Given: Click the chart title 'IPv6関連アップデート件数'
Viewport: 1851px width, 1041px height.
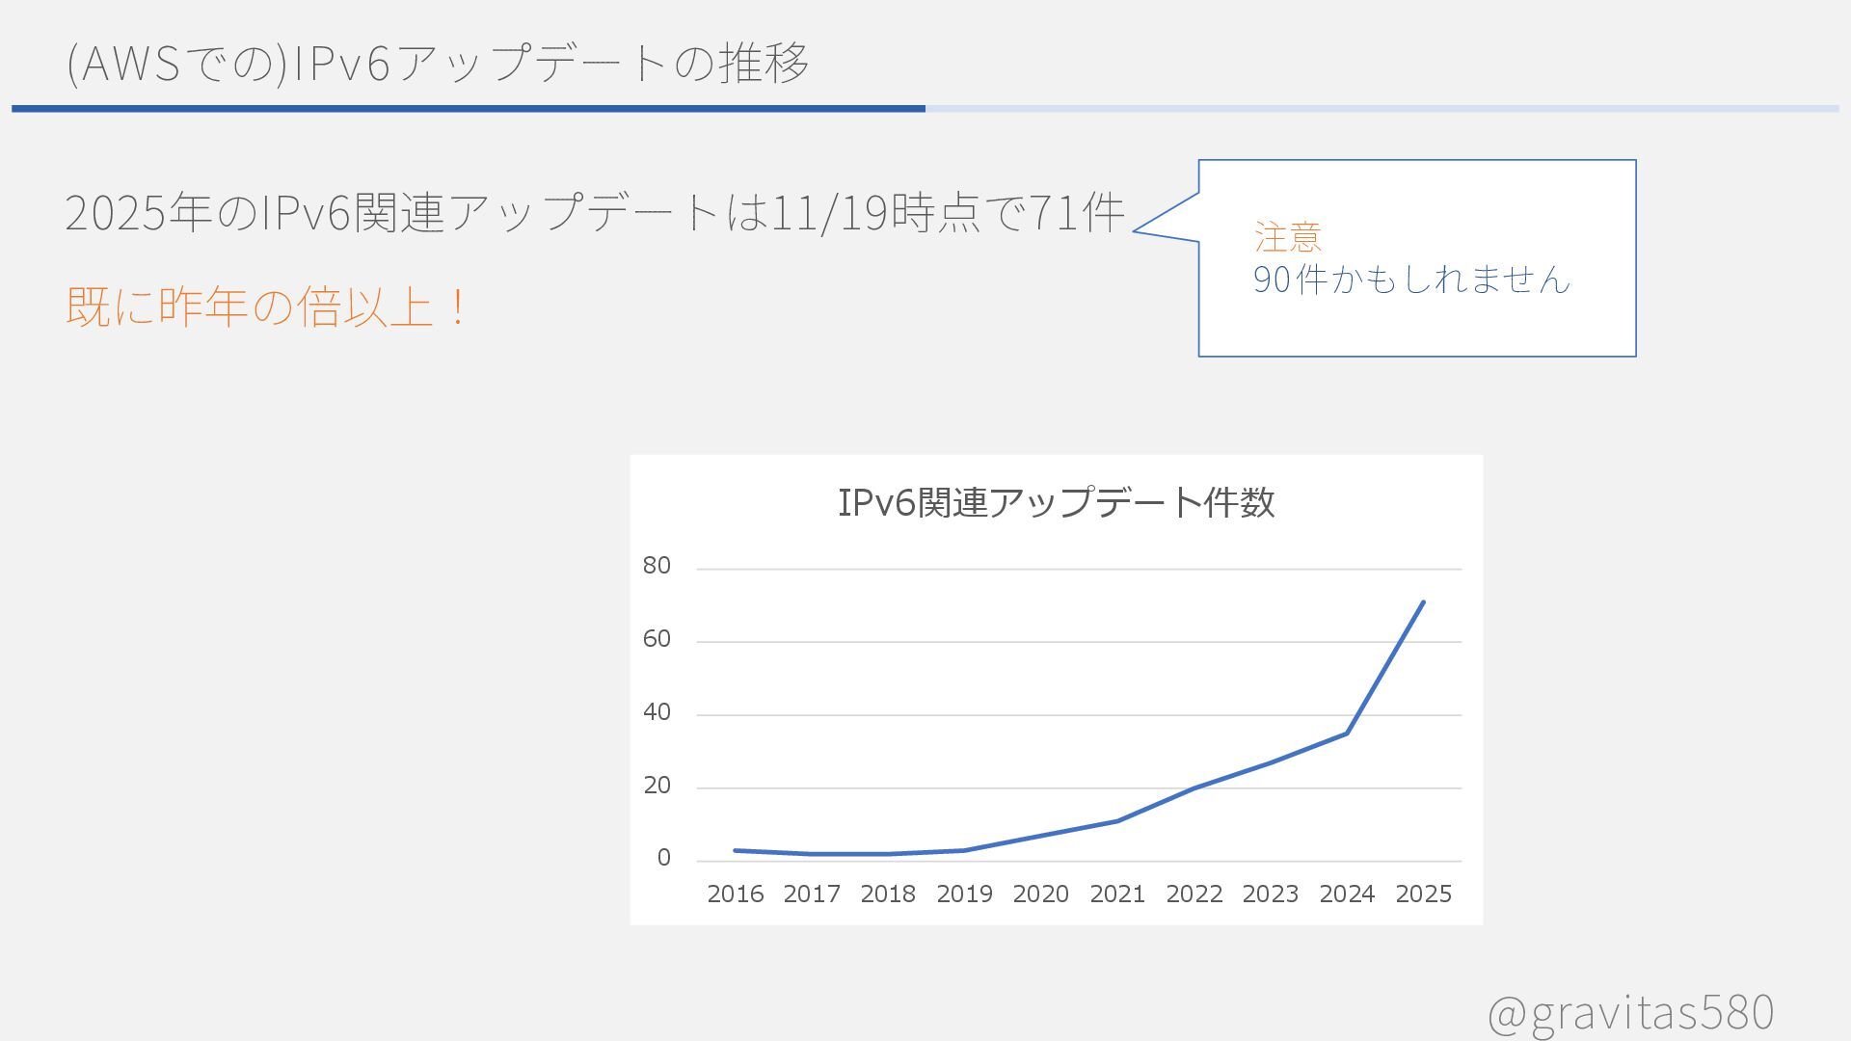Looking at the screenshot, I should [x=1056, y=502].
